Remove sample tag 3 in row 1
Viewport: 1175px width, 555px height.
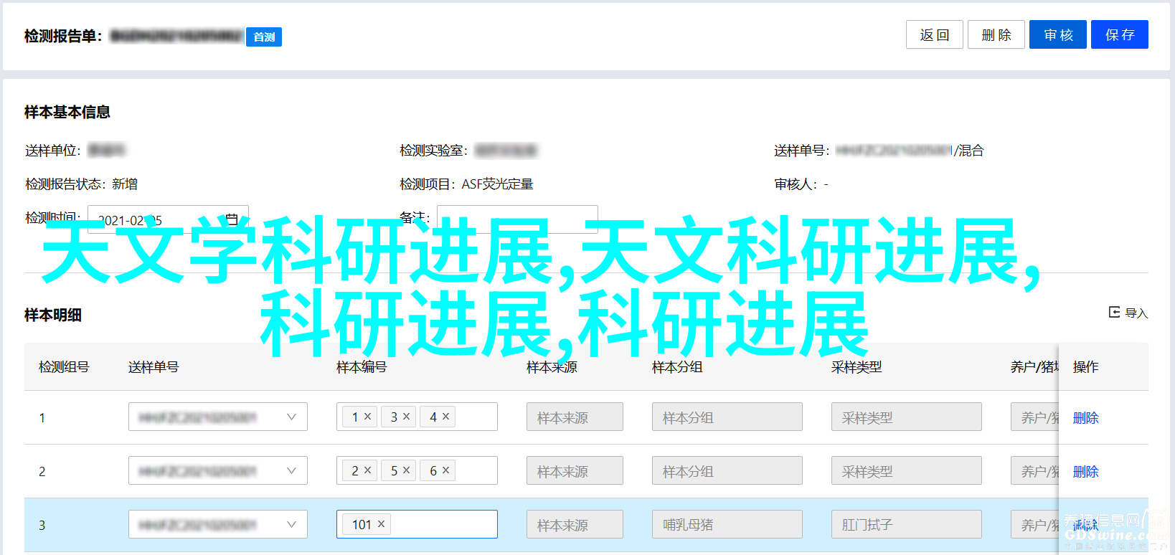tap(407, 417)
